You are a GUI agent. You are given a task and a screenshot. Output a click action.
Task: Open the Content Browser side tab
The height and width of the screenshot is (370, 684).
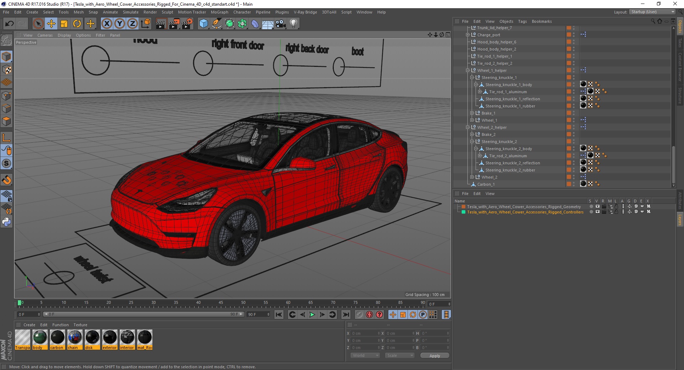(680, 67)
